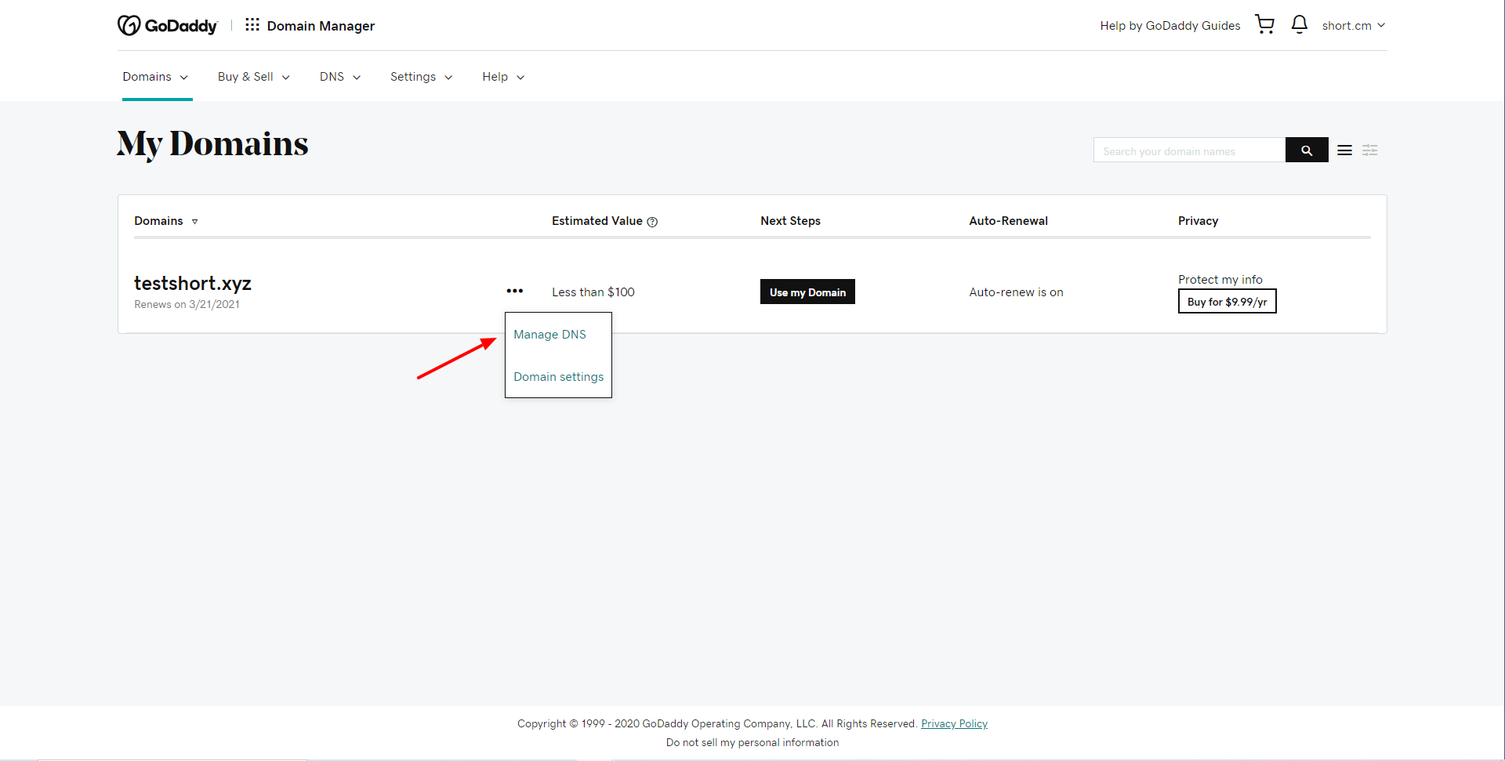Click the Less than $100 value
Viewport: 1505px width, 761px height.
click(593, 292)
